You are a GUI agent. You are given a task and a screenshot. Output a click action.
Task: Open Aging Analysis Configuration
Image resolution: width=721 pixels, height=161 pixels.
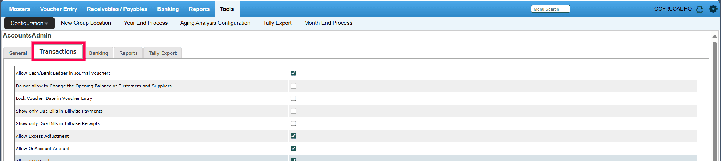tap(215, 23)
